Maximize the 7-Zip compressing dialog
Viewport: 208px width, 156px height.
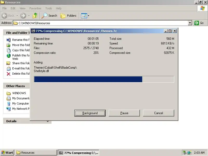[170, 31]
